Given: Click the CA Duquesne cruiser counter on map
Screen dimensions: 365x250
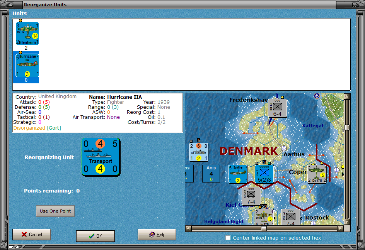Looking at the screenshot, I should pos(198,152).
